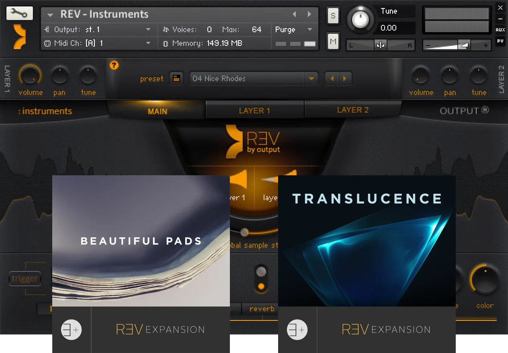Click the trigger button
The width and height of the screenshot is (508, 353).
(25, 278)
